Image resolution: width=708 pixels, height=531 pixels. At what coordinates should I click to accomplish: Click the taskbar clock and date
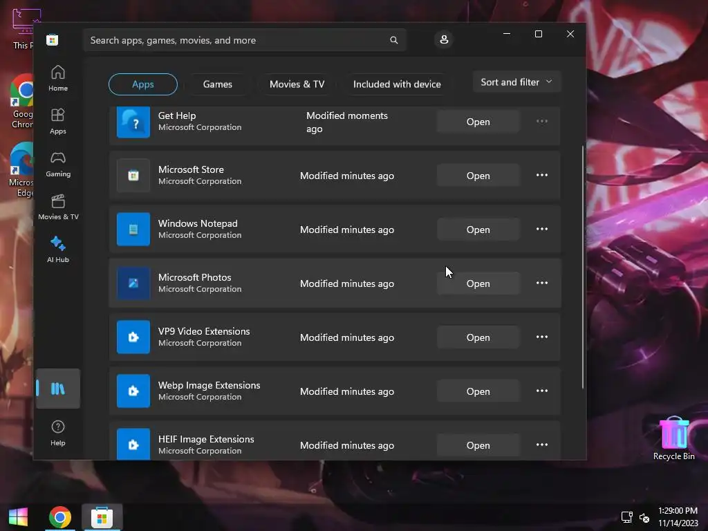[678, 517]
